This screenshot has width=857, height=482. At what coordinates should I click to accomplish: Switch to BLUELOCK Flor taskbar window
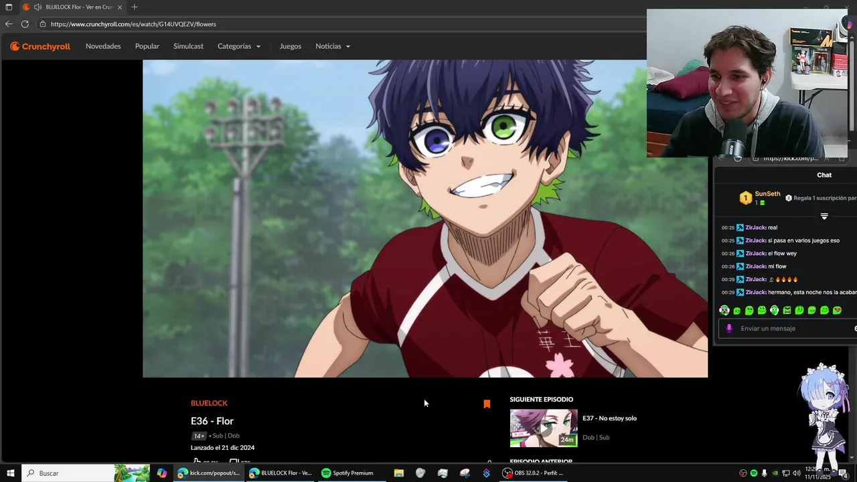coord(280,473)
